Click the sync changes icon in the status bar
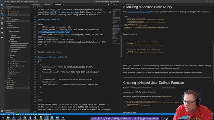 (9, 114)
